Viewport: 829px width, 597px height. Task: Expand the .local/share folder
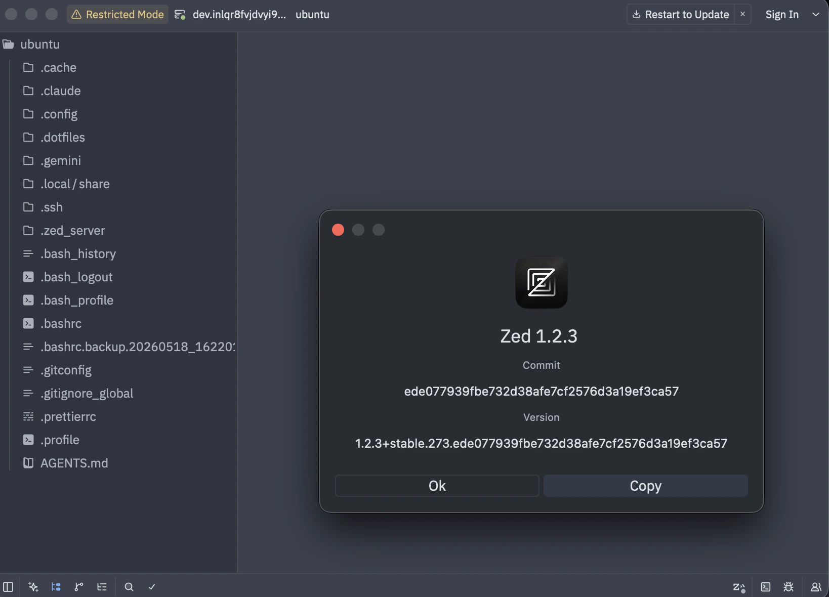pyautogui.click(x=118, y=184)
